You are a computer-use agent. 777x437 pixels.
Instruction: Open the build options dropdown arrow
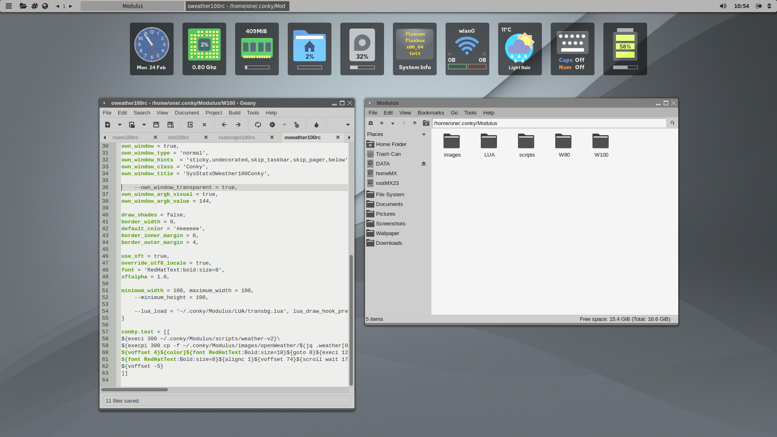(x=284, y=125)
